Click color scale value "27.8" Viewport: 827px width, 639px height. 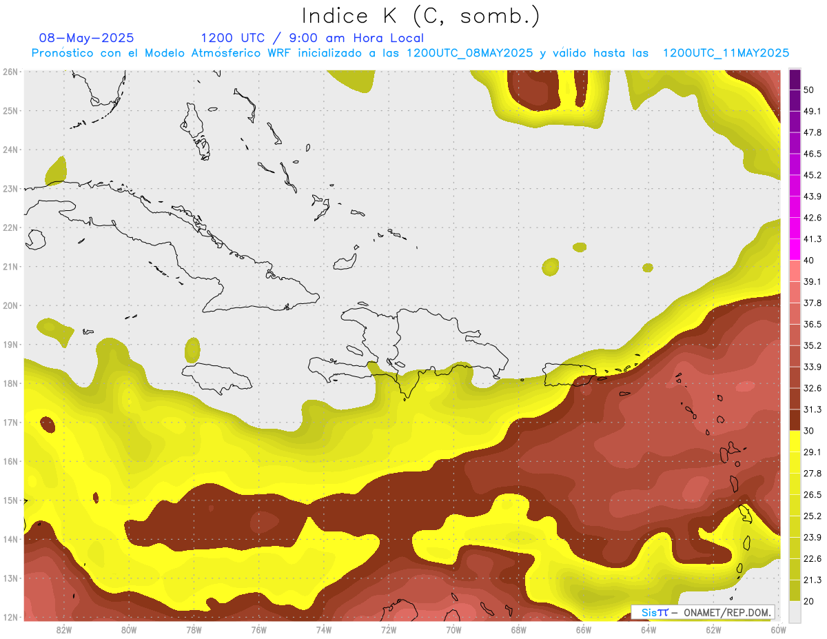coord(813,474)
